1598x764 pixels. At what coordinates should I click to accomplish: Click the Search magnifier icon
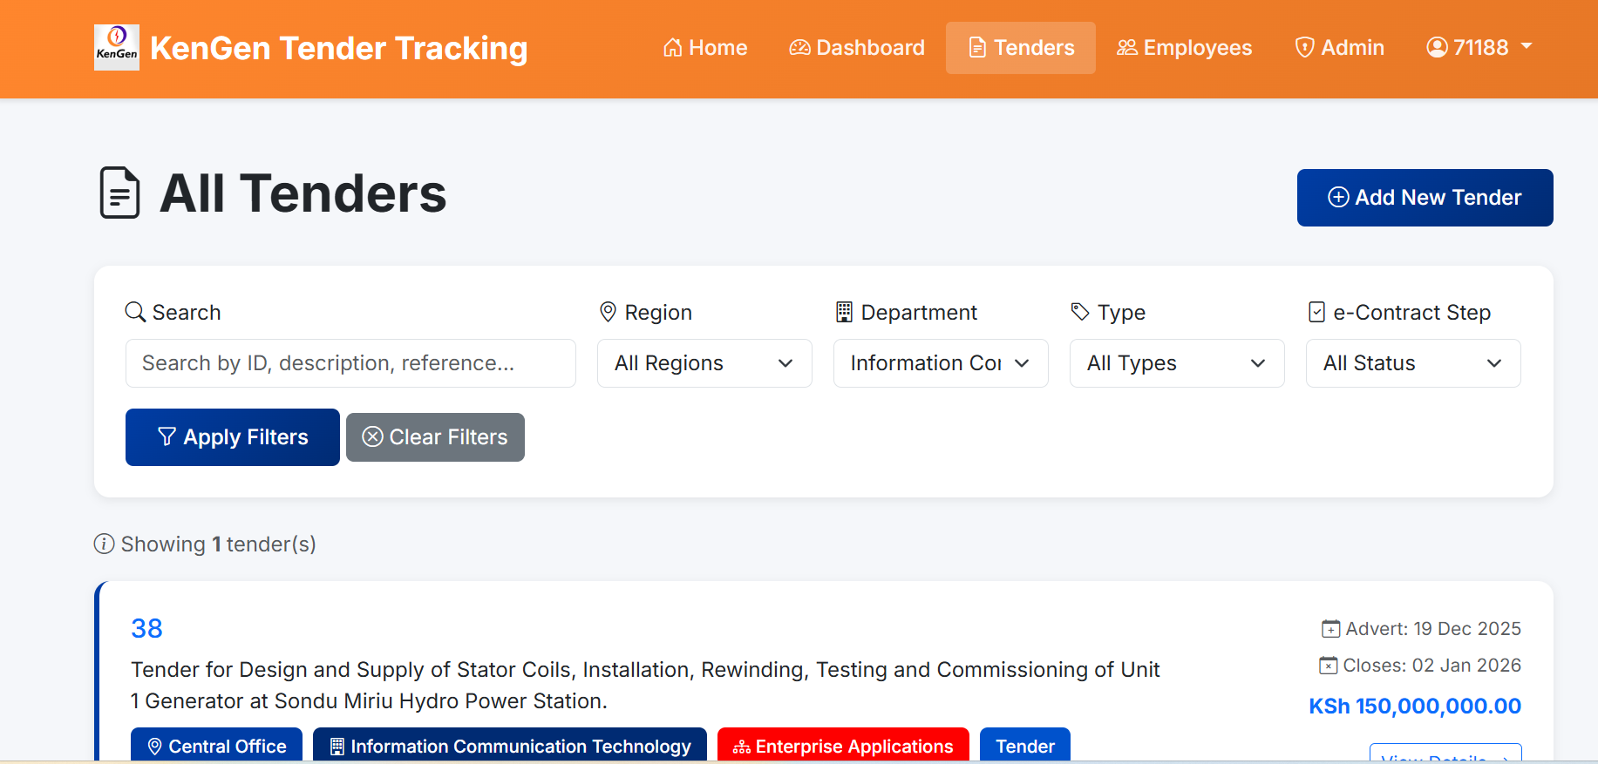[135, 312]
